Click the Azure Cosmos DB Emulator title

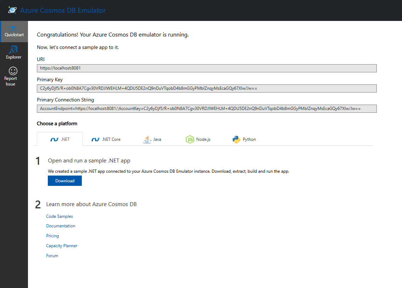63,10
